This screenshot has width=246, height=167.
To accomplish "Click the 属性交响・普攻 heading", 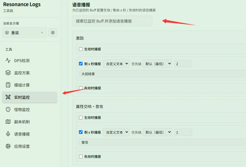I will coord(90,107).
